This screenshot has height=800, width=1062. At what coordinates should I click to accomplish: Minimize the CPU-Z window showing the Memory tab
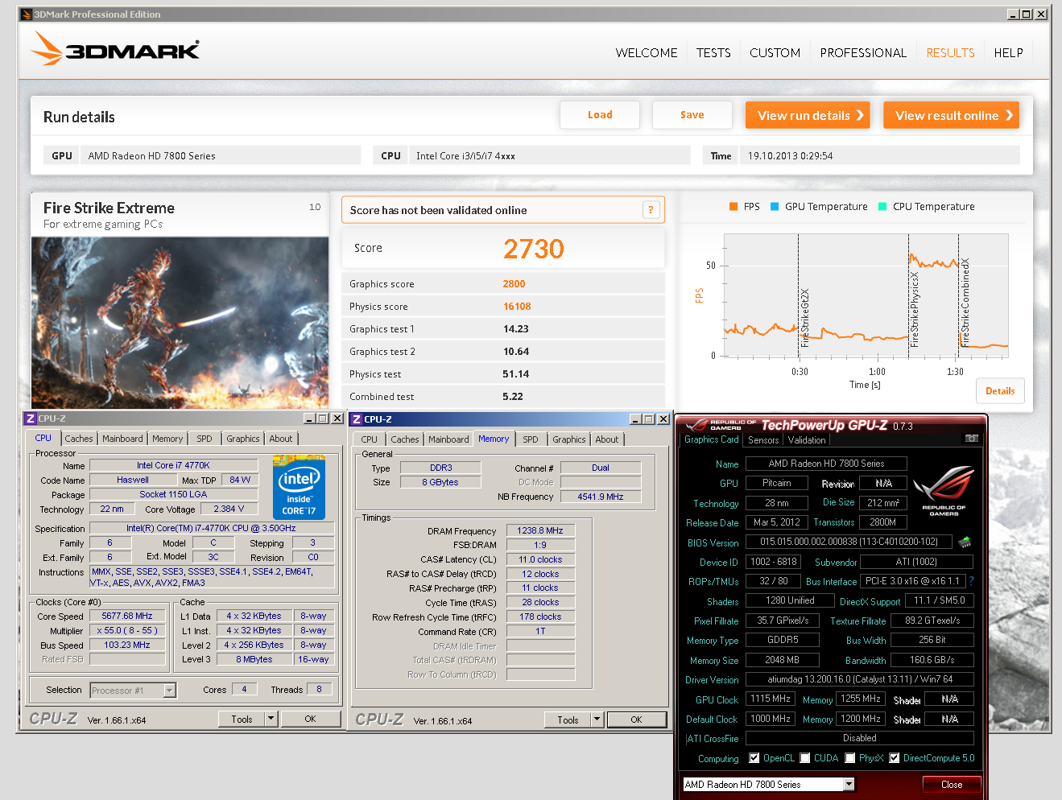[636, 419]
